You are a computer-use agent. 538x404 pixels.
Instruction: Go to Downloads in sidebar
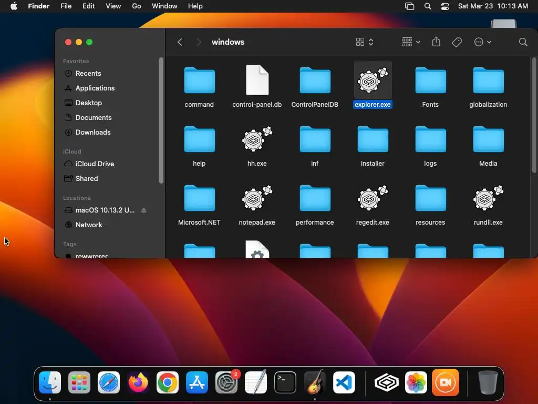coord(93,132)
